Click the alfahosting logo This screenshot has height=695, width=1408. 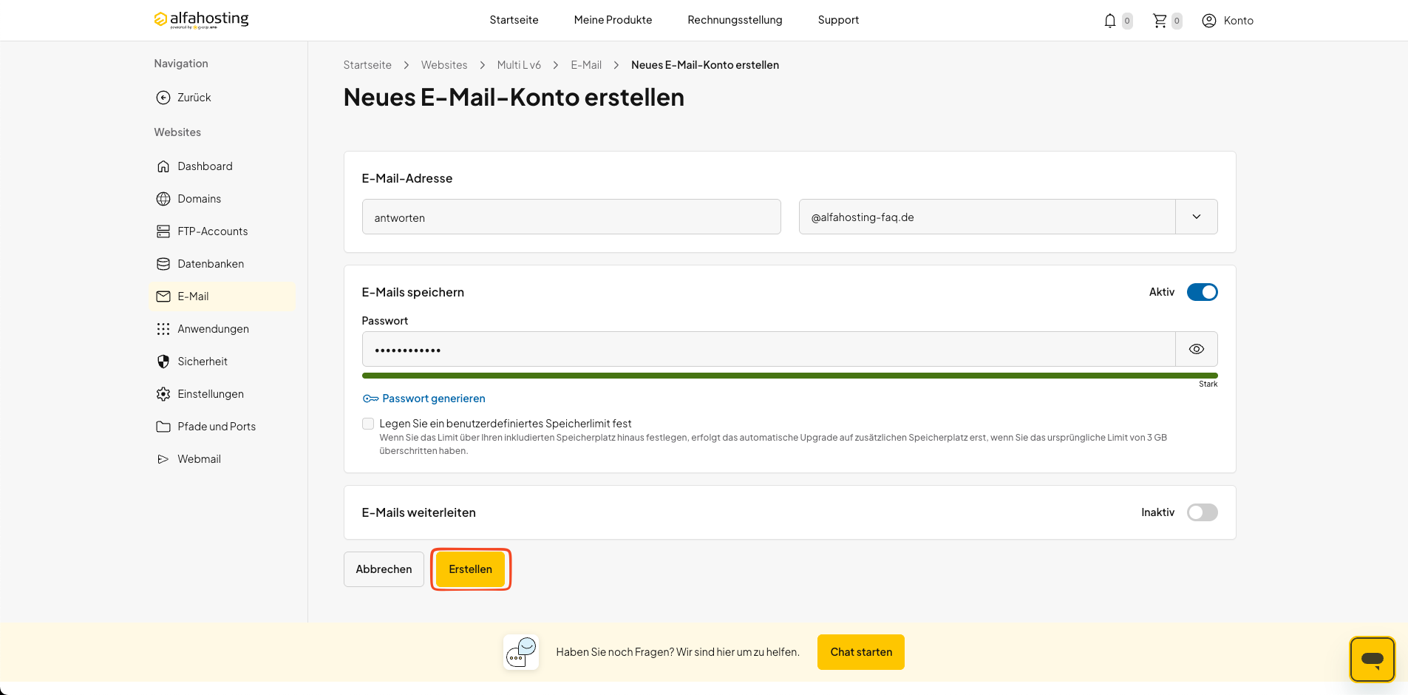click(x=201, y=19)
